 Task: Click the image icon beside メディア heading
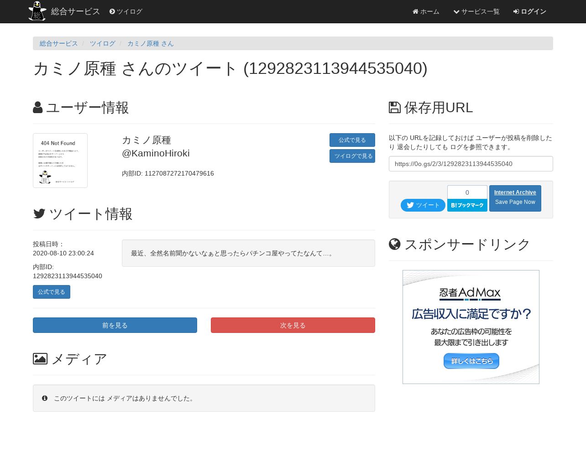40,359
